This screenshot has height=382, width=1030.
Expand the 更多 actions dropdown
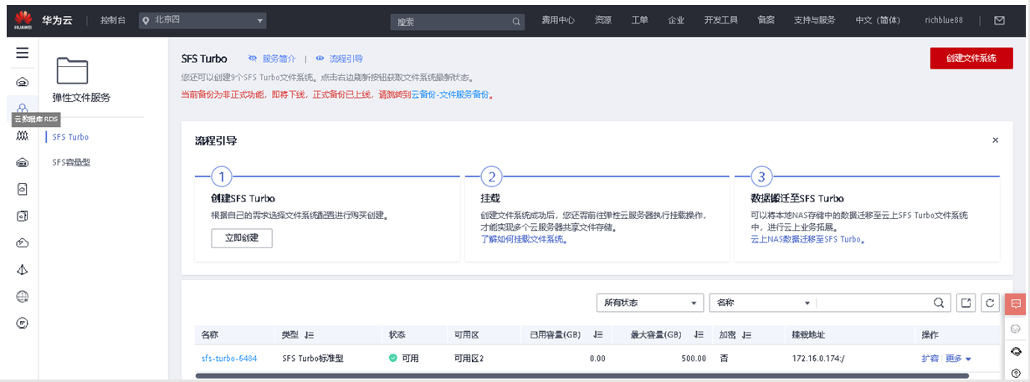[x=958, y=359]
